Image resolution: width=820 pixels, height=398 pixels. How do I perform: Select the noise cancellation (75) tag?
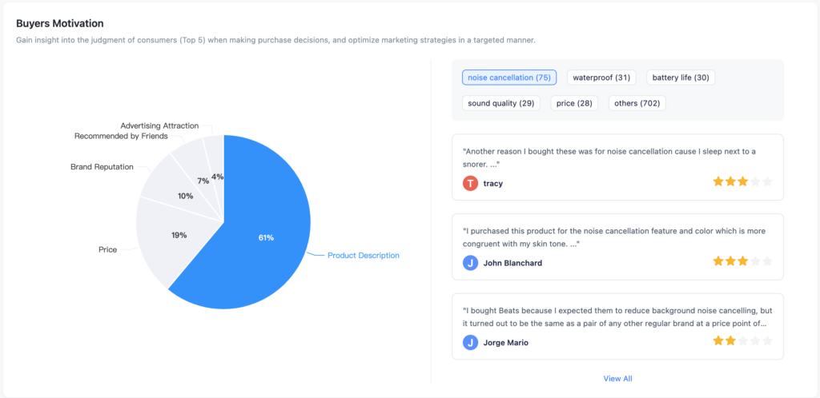click(x=508, y=78)
